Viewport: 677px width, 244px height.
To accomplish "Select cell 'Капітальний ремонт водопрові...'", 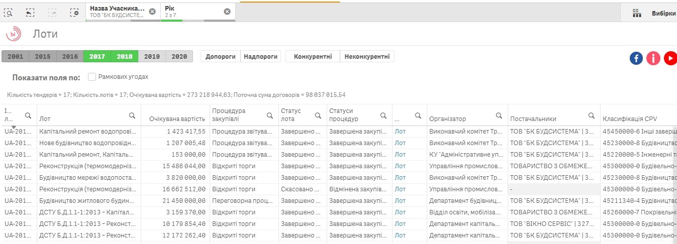I will click(89, 132).
